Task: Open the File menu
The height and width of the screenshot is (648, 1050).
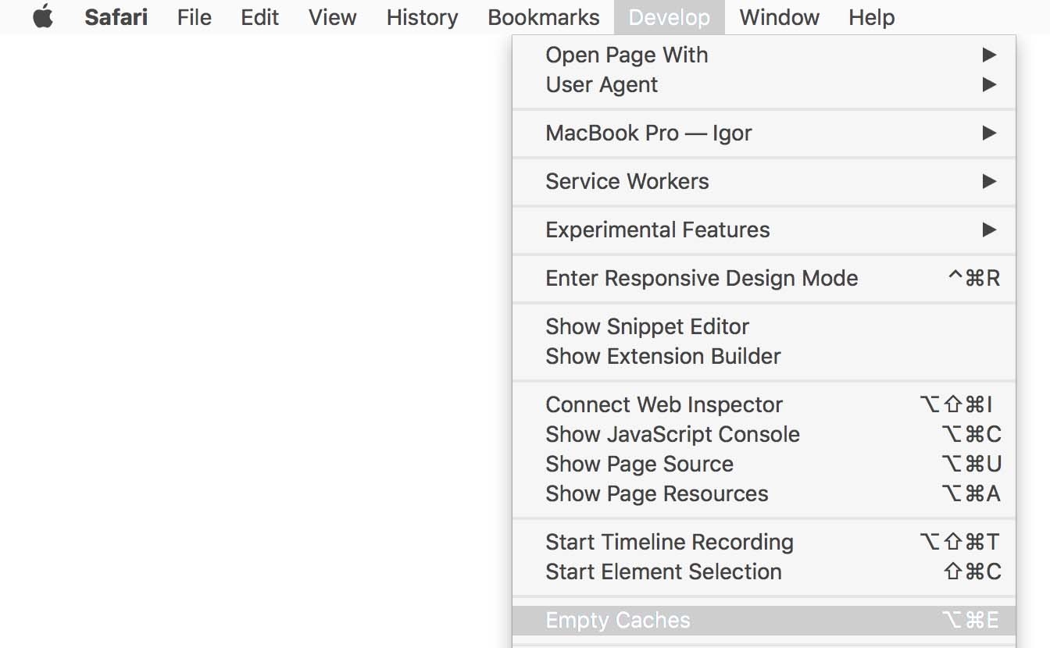Action: coord(194,16)
